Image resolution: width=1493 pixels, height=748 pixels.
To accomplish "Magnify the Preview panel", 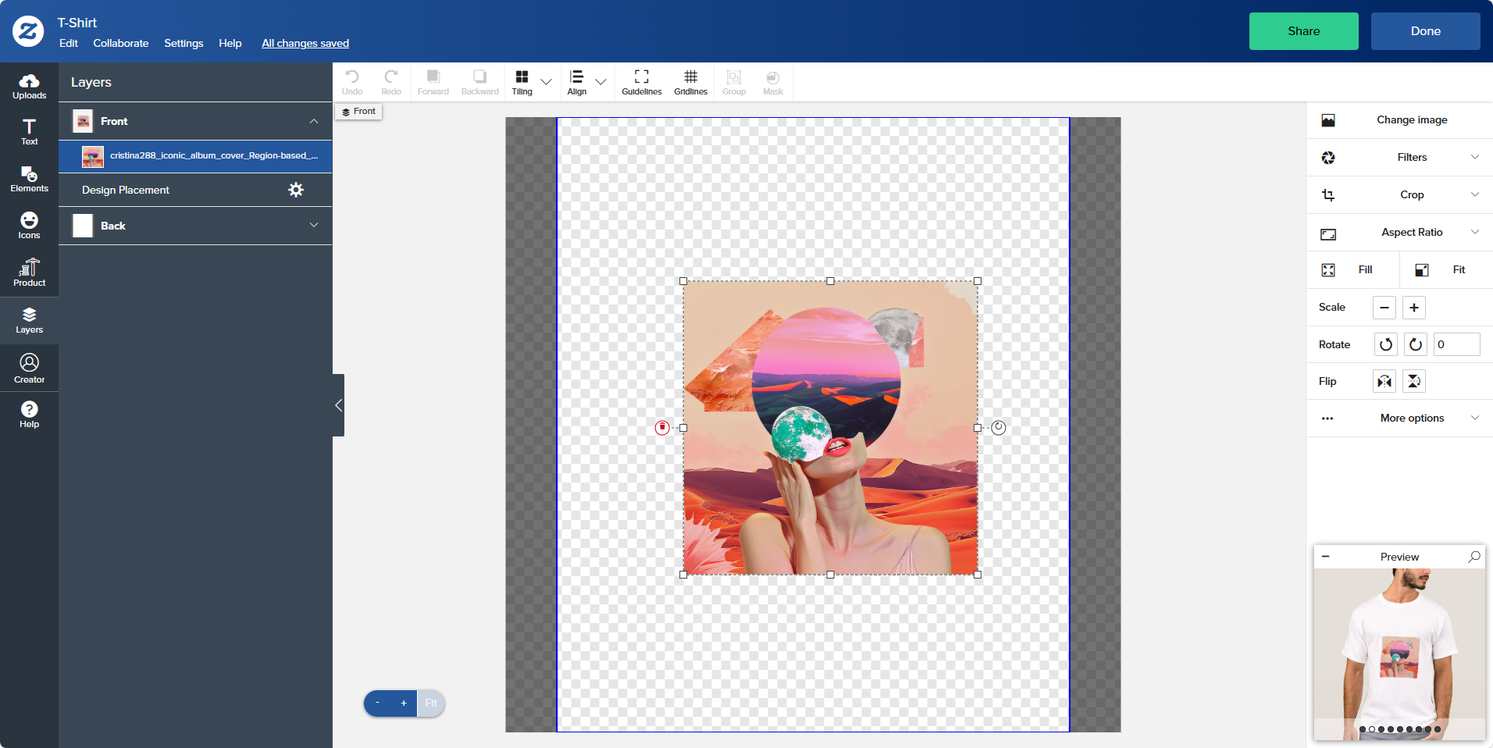I will pyautogui.click(x=1474, y=557).
